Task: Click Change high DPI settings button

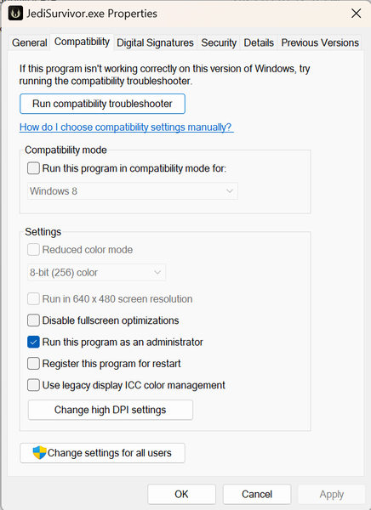Action: [x=111, y=410]
